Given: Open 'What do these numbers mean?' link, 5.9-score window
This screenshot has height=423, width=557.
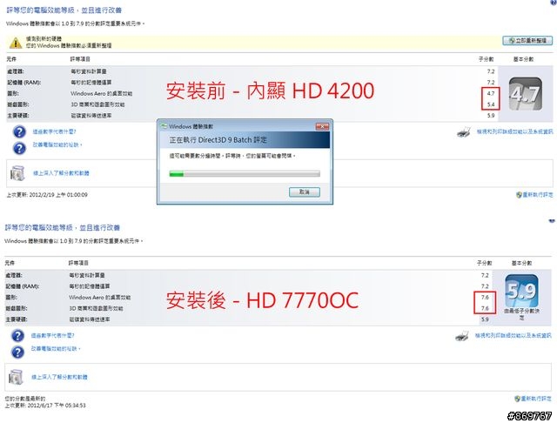Looking at the screenshot, I should coord(52,336).
